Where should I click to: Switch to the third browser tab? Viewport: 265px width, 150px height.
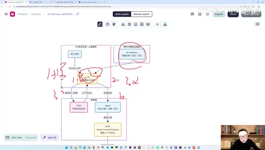click(65, 2)
